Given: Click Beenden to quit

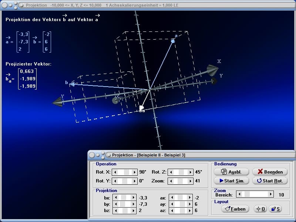Looking at the screenshot, I should pos(270,172).
